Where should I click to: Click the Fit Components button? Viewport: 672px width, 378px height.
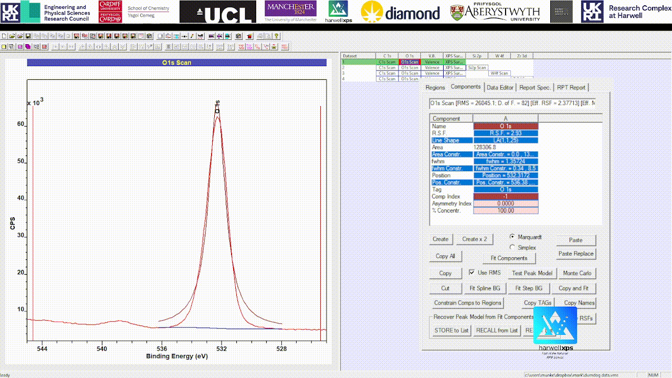[509, 258]
